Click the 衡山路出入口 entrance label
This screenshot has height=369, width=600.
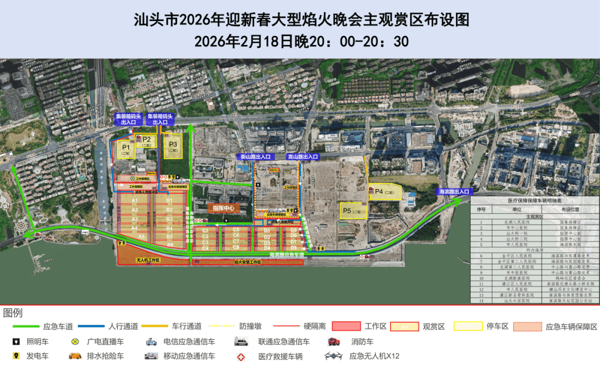[x=255, y=157]
